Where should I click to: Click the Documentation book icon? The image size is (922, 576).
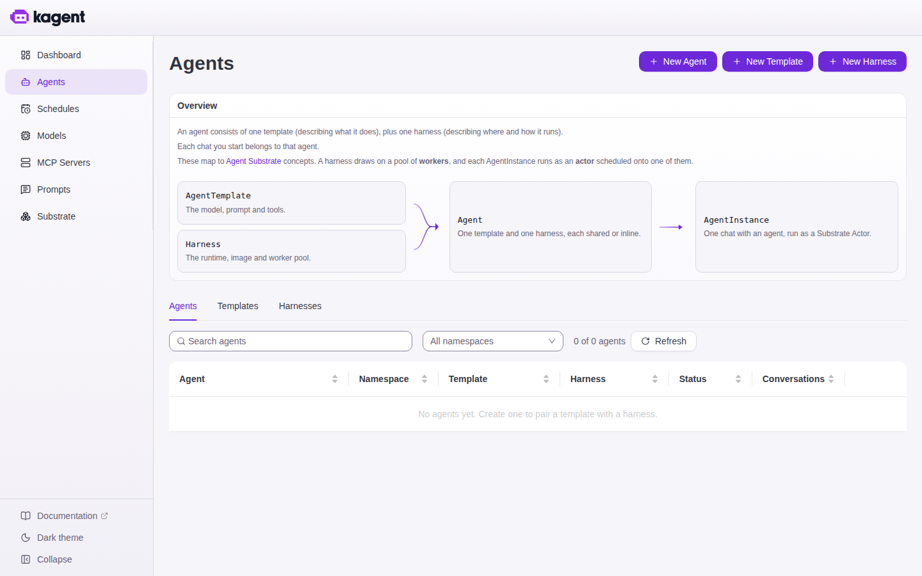point(26,516)
